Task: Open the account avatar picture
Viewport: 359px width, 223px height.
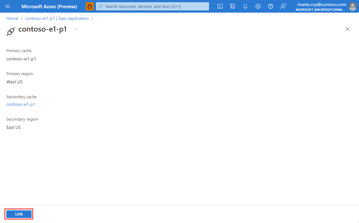Action: coord(353,6)
